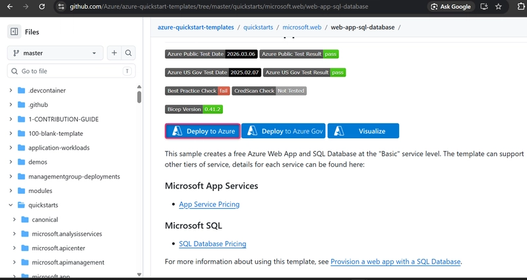Viewport: 527px width, 280px height.
Task: Select microsoft.apimanagement in file tree
Action: click(x=68, y=262)
